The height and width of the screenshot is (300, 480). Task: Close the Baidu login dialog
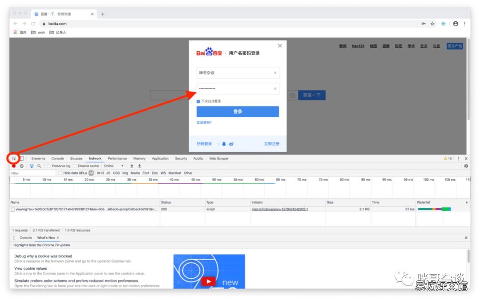point(280,46)
